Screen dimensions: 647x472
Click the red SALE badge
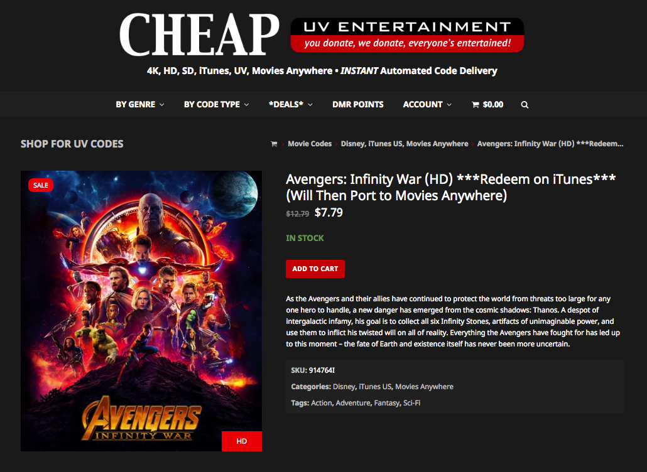40,185
